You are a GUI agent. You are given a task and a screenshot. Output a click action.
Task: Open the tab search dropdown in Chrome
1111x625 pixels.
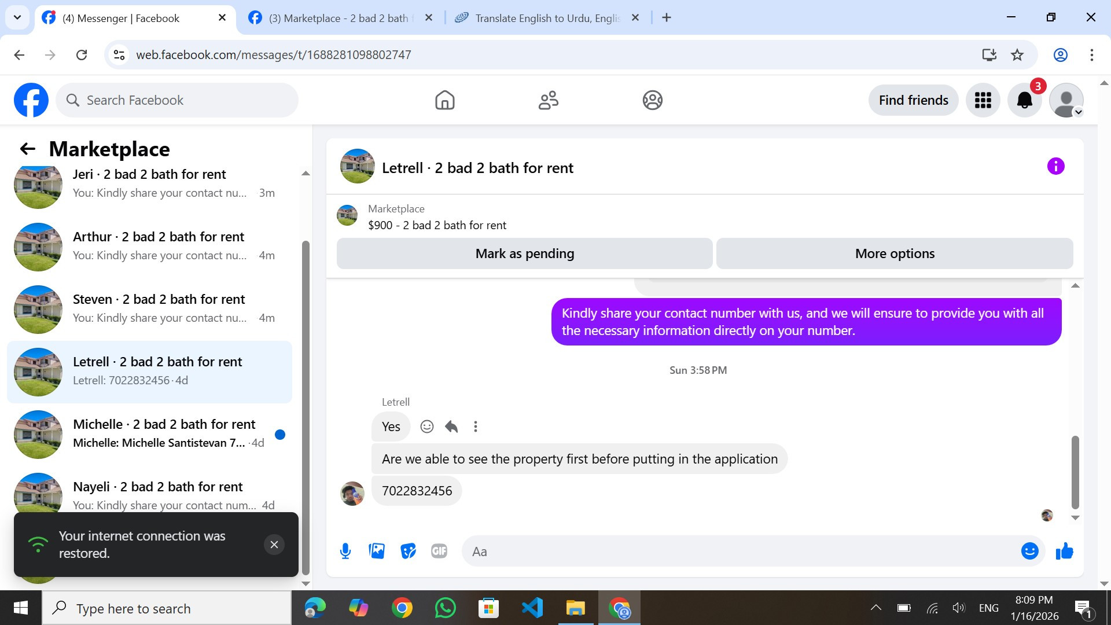17,17
